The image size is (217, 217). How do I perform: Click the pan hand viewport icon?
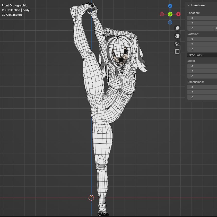pyautogui.click(x=177, y=36)
